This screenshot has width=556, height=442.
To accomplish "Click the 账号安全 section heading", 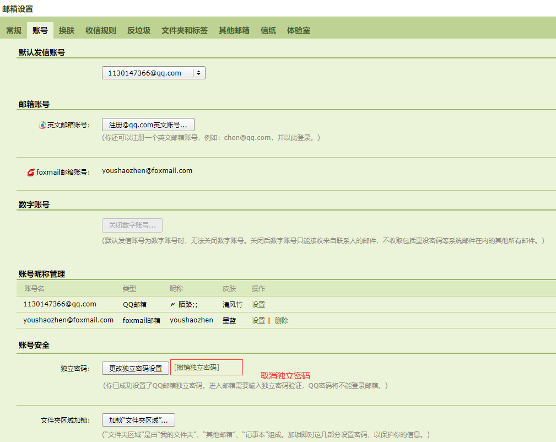I will (x=34, y=345).
